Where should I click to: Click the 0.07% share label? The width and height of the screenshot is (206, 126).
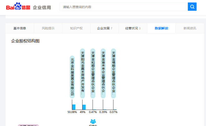click(114, 112)
